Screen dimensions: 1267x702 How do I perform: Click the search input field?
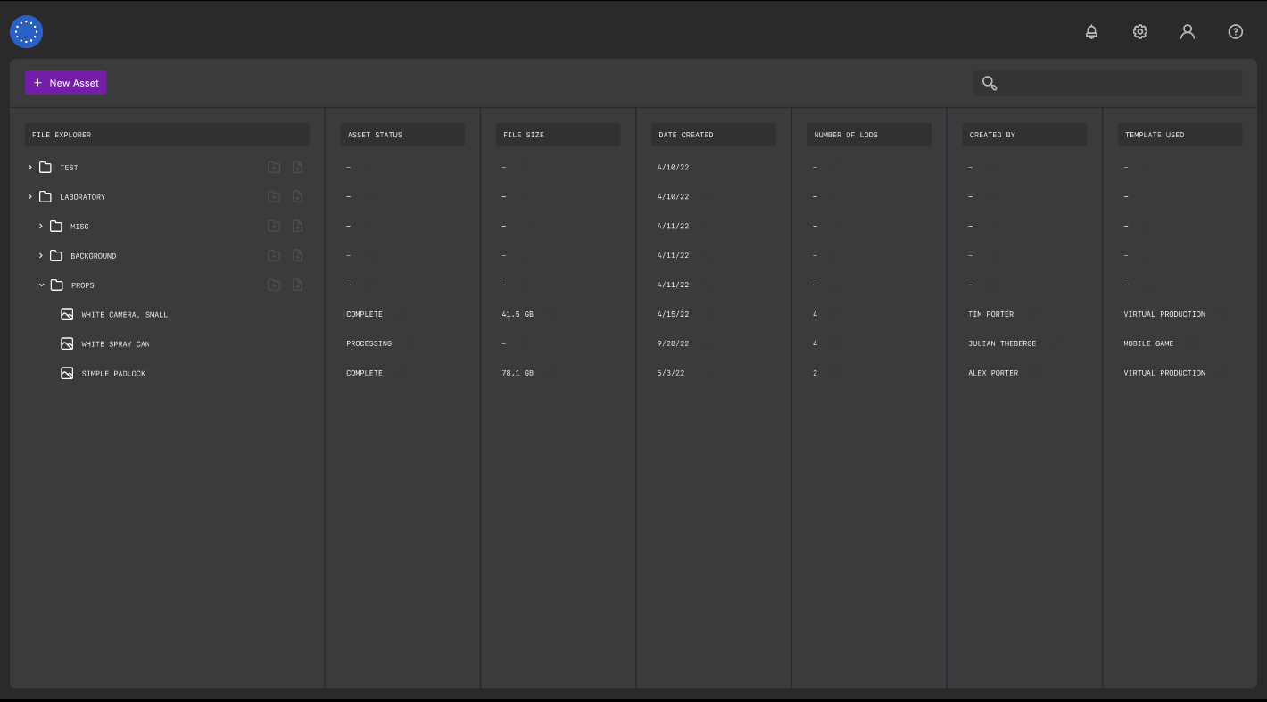(x=1107, y=83)
